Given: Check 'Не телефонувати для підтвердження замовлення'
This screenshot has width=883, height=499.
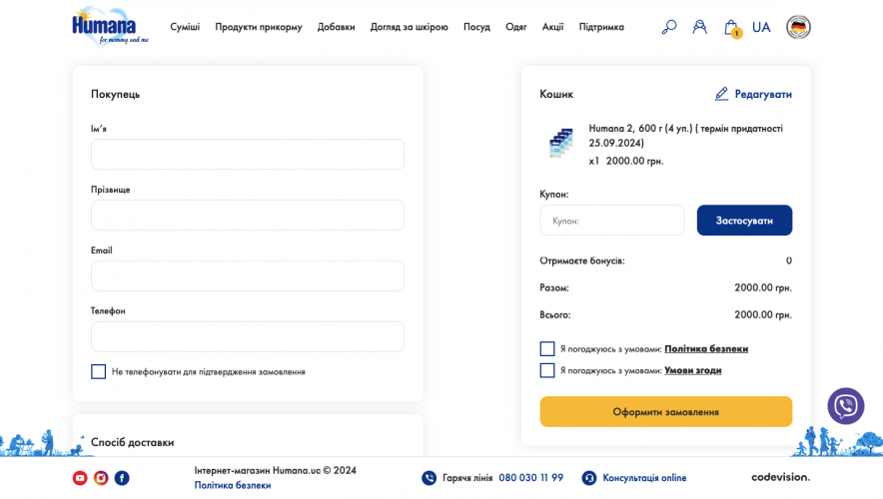Looking at the screenshot, I should coord(99,371).
